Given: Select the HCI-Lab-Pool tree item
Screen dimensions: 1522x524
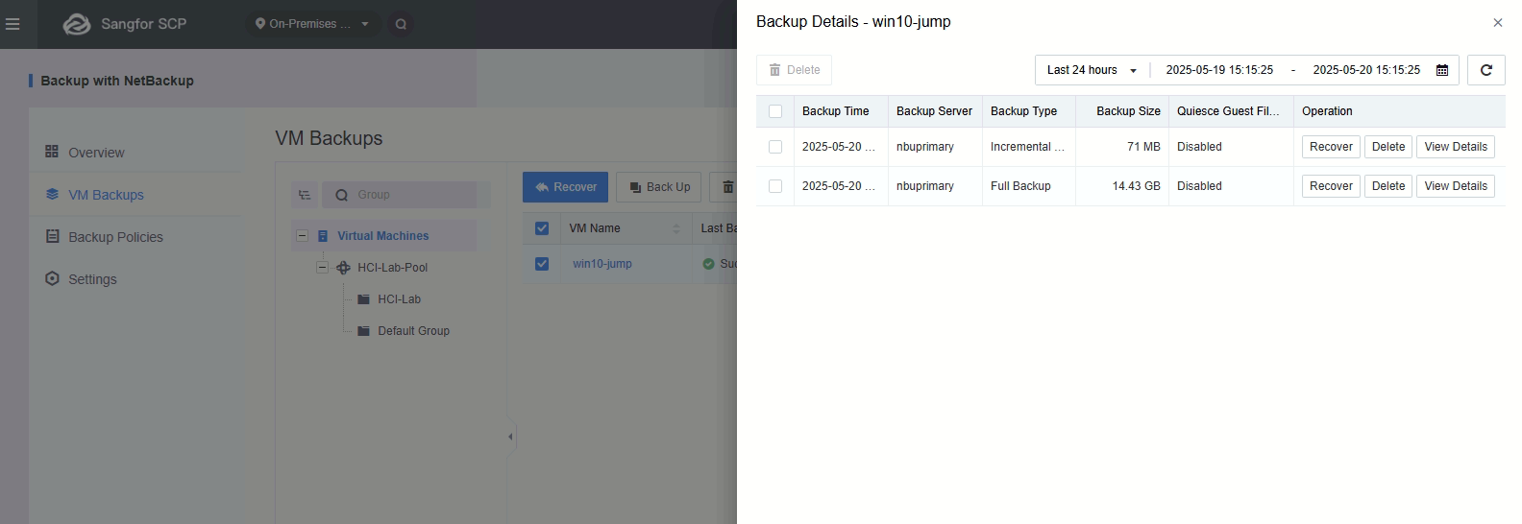Looking at the screenshot, I should click(392, 267).
